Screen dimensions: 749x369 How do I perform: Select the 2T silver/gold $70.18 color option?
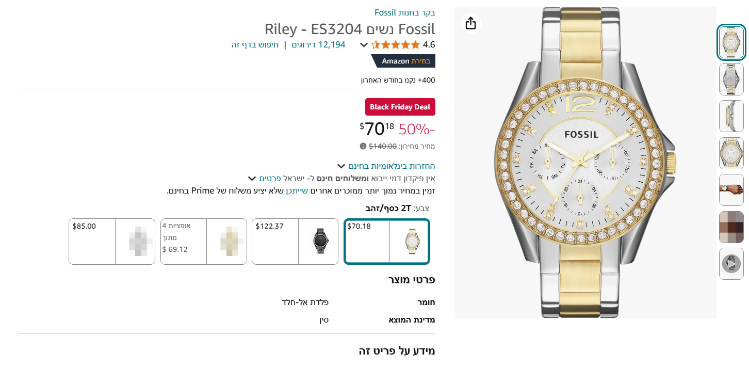point(387,242)
